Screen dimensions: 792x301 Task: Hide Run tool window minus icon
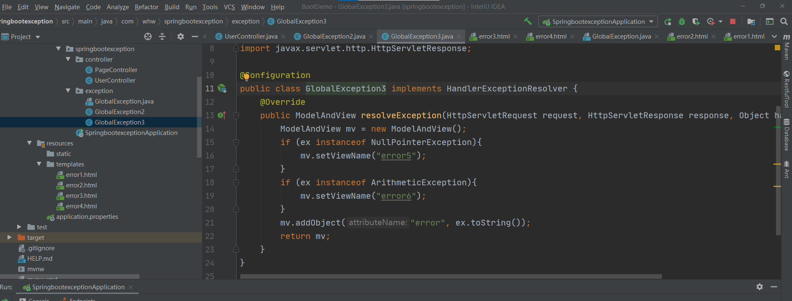(x=774, y=287)
